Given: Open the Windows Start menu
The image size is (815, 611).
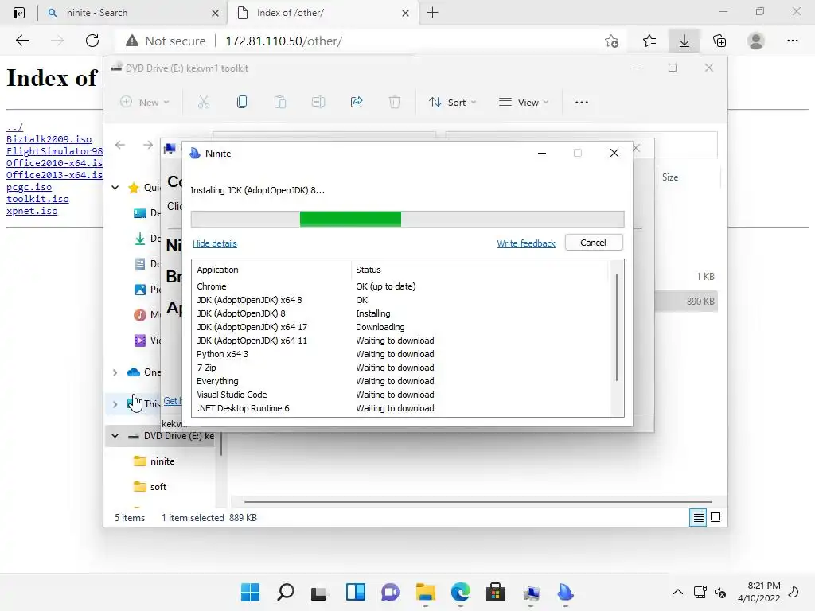Looking at the screenshot, I should tap(250, 592).
